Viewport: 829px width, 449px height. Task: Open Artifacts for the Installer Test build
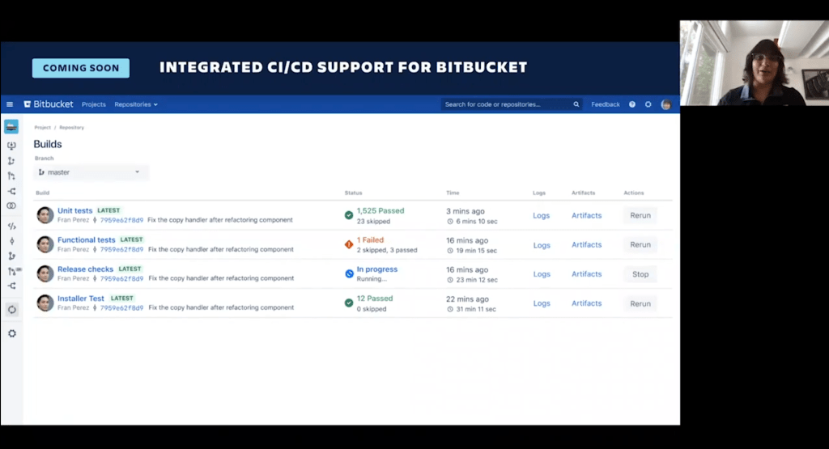click(587, 303)
